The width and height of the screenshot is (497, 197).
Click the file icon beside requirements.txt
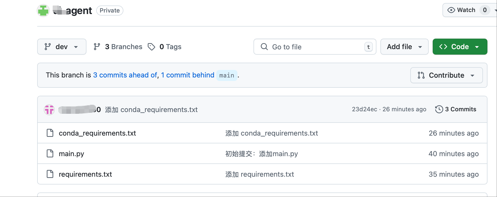(x=50, y=174)
